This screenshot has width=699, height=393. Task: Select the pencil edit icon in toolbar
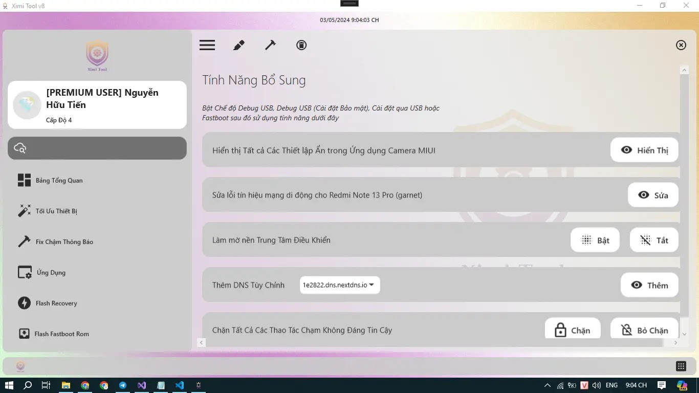click(239, 45)
